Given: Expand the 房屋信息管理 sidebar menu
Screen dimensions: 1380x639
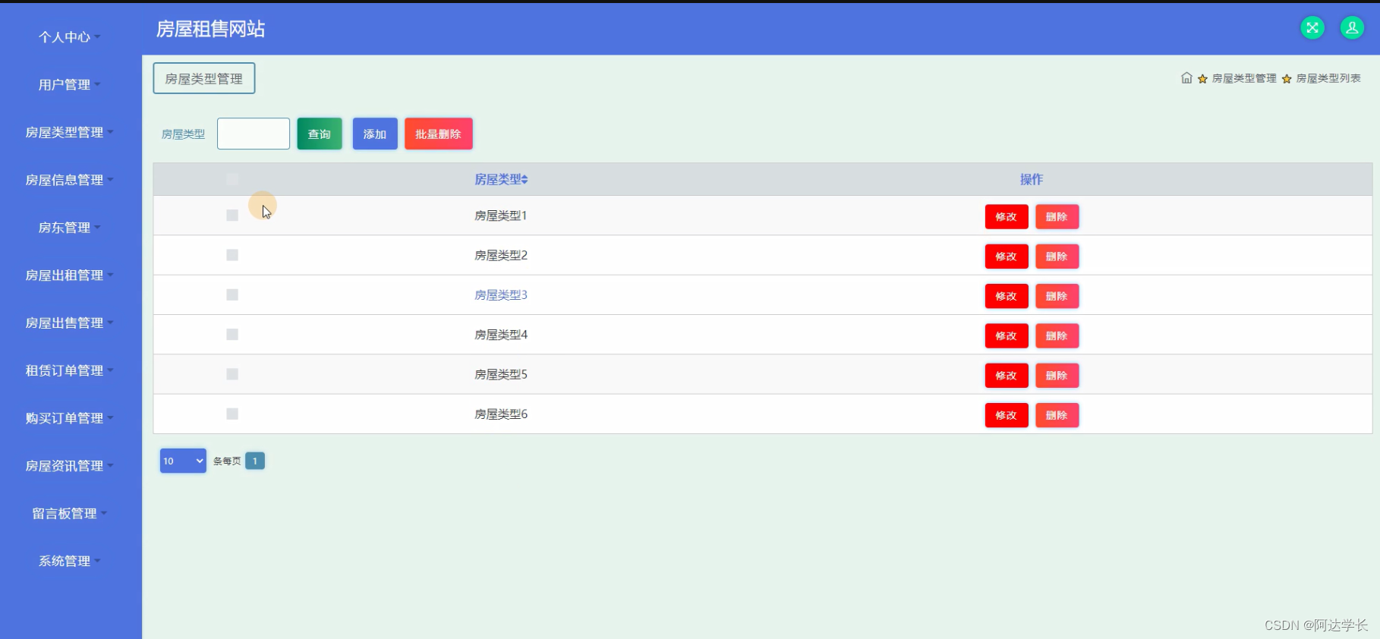Looking at the screenshot, I should coord(69,180).
